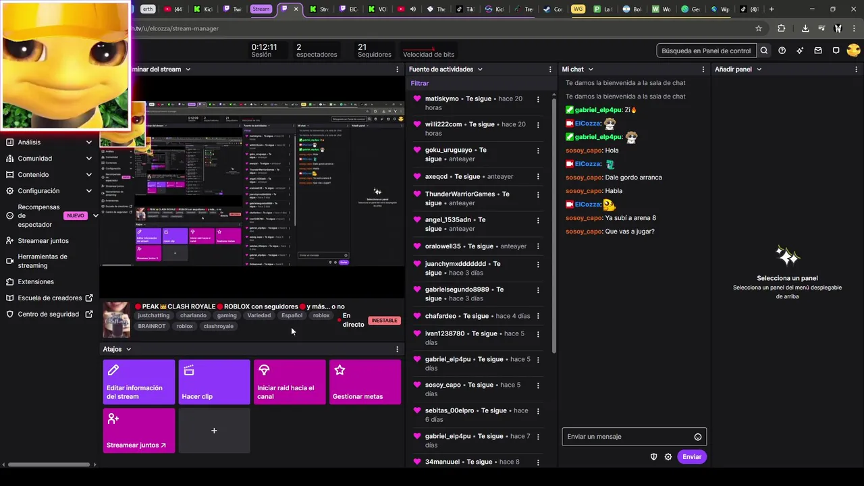864x486 pixels.
Task: Click the Just Chatting category thumbnail
Action: click(116, 320)
